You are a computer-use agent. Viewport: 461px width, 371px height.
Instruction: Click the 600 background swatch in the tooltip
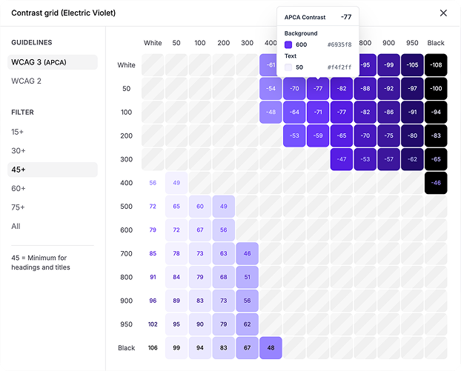(289, 44)
